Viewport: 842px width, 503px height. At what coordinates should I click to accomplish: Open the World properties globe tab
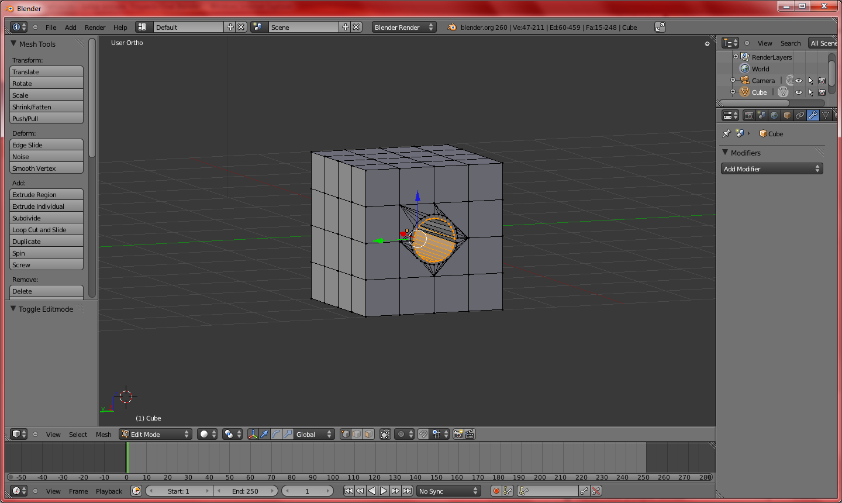774,115
